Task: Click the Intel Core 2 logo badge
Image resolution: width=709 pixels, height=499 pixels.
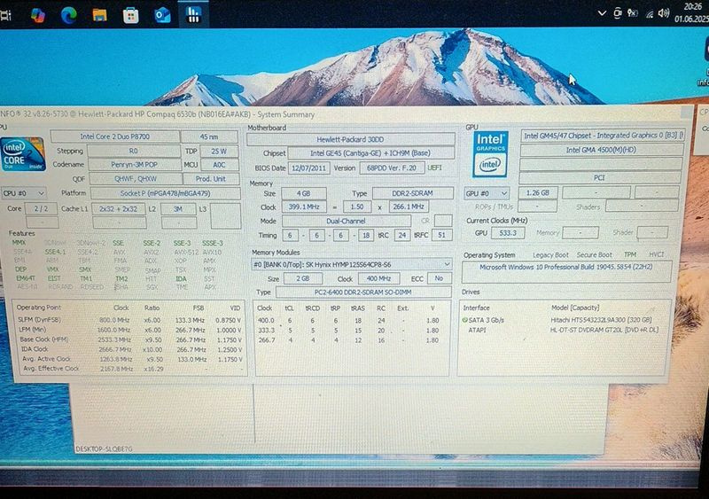Action: (23, 154)
